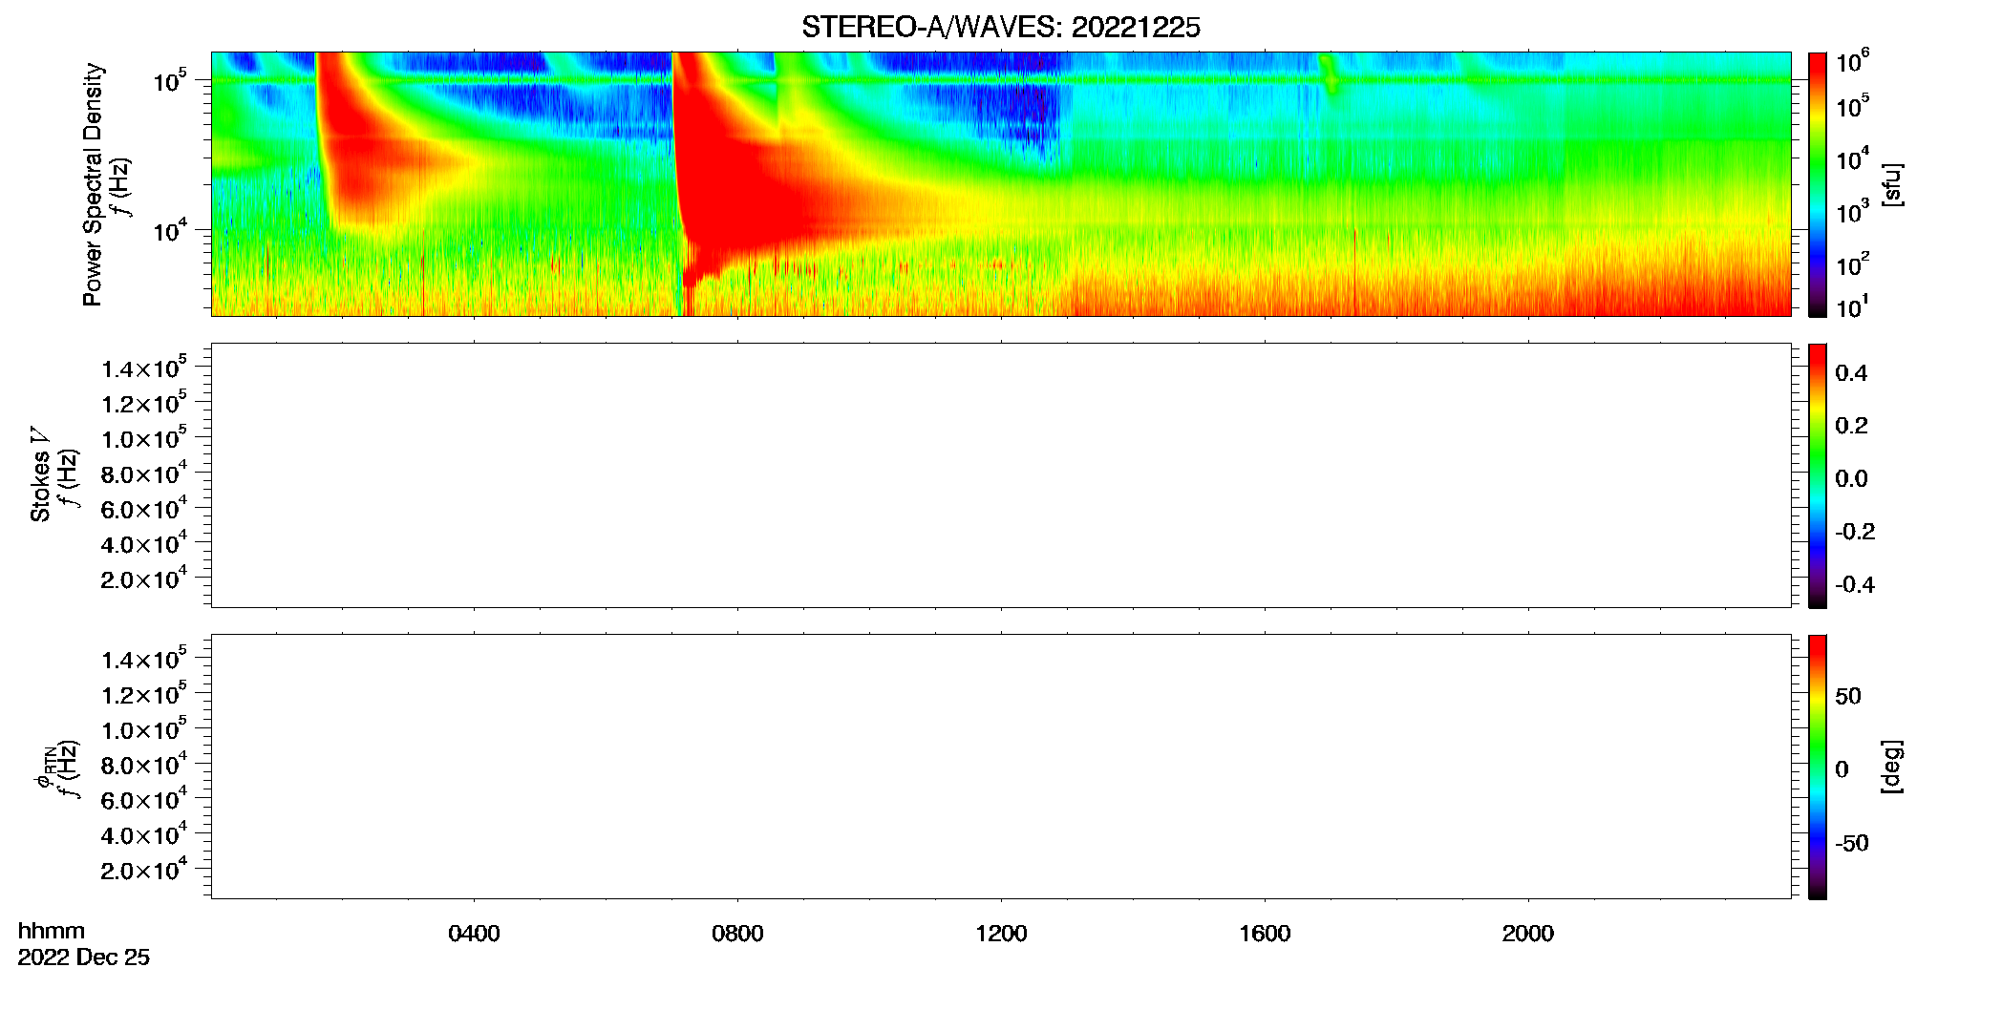Click the 0.4 label on Stokes V color bar
2002x1031 pixels.
pyautogui.click(x=1851, y=373)
